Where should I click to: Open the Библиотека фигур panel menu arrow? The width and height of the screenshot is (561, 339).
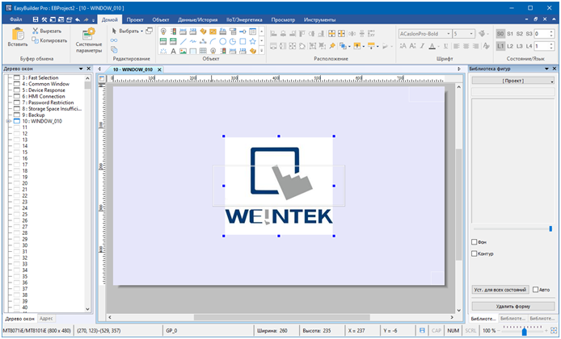click(x=546, y=69)
